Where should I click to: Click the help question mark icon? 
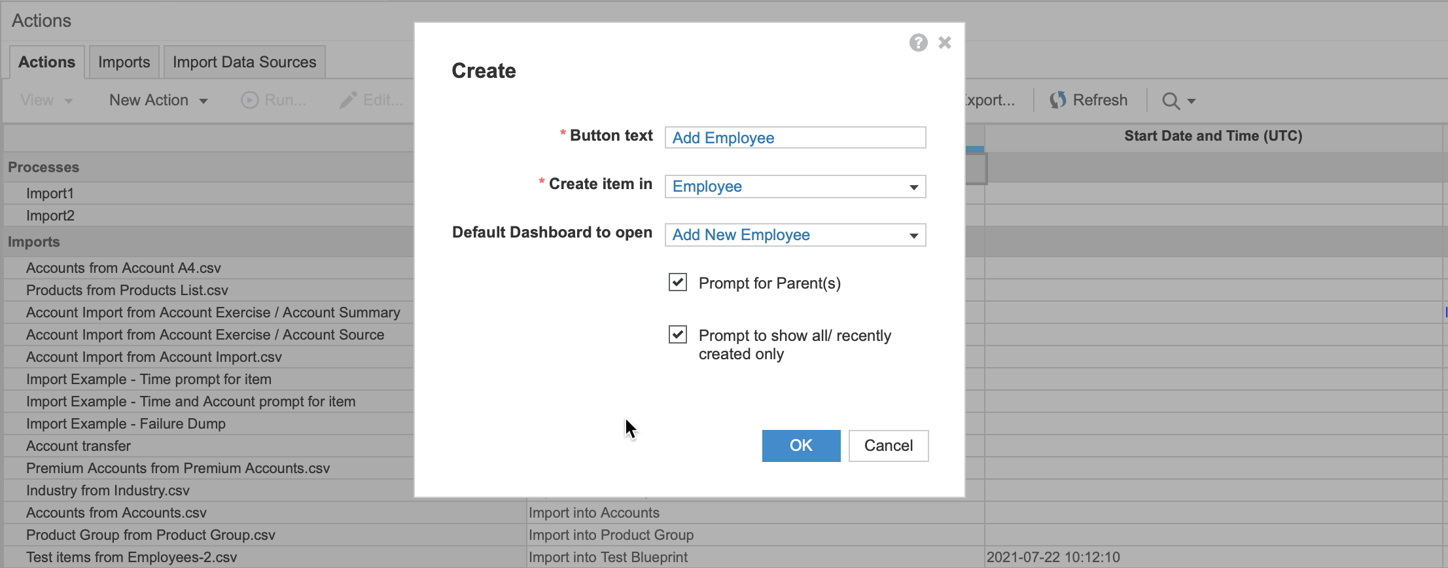pyautogui.click(x=918, y=43)
